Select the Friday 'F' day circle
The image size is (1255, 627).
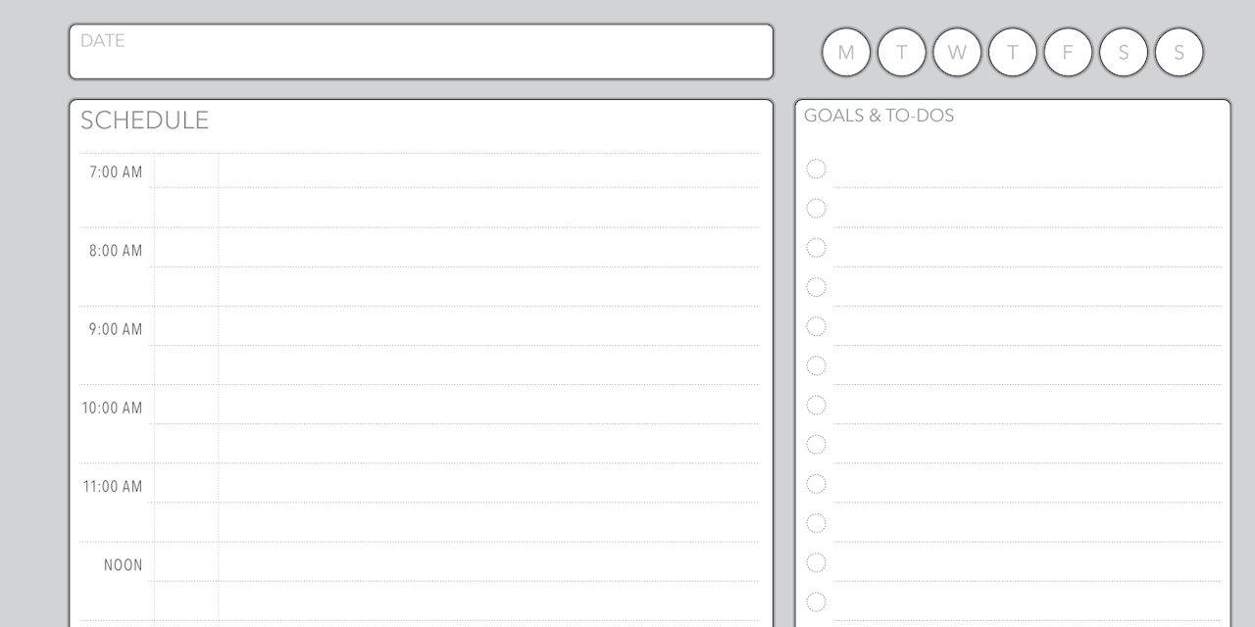coord(1068,52)
